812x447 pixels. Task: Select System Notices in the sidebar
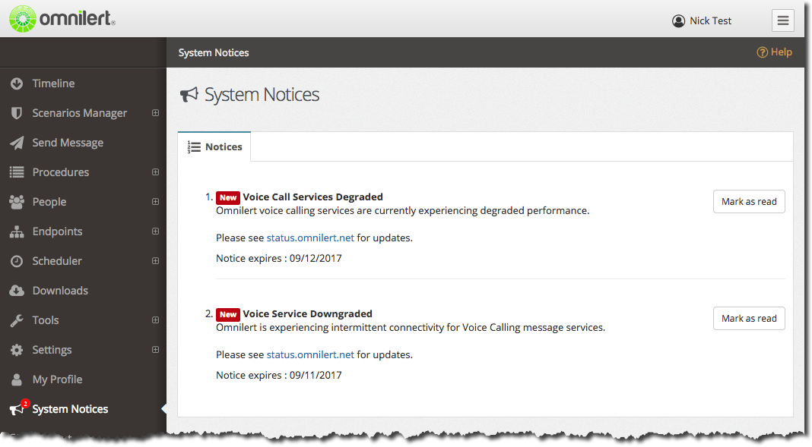click(x=83, y=409)
